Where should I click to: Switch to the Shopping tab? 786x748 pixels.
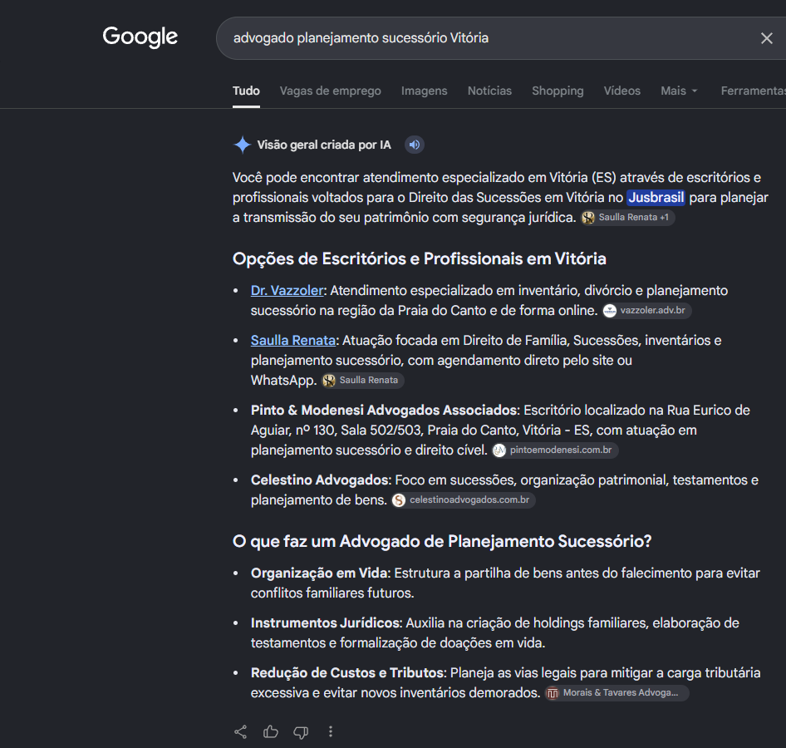(x=558, y=91)
